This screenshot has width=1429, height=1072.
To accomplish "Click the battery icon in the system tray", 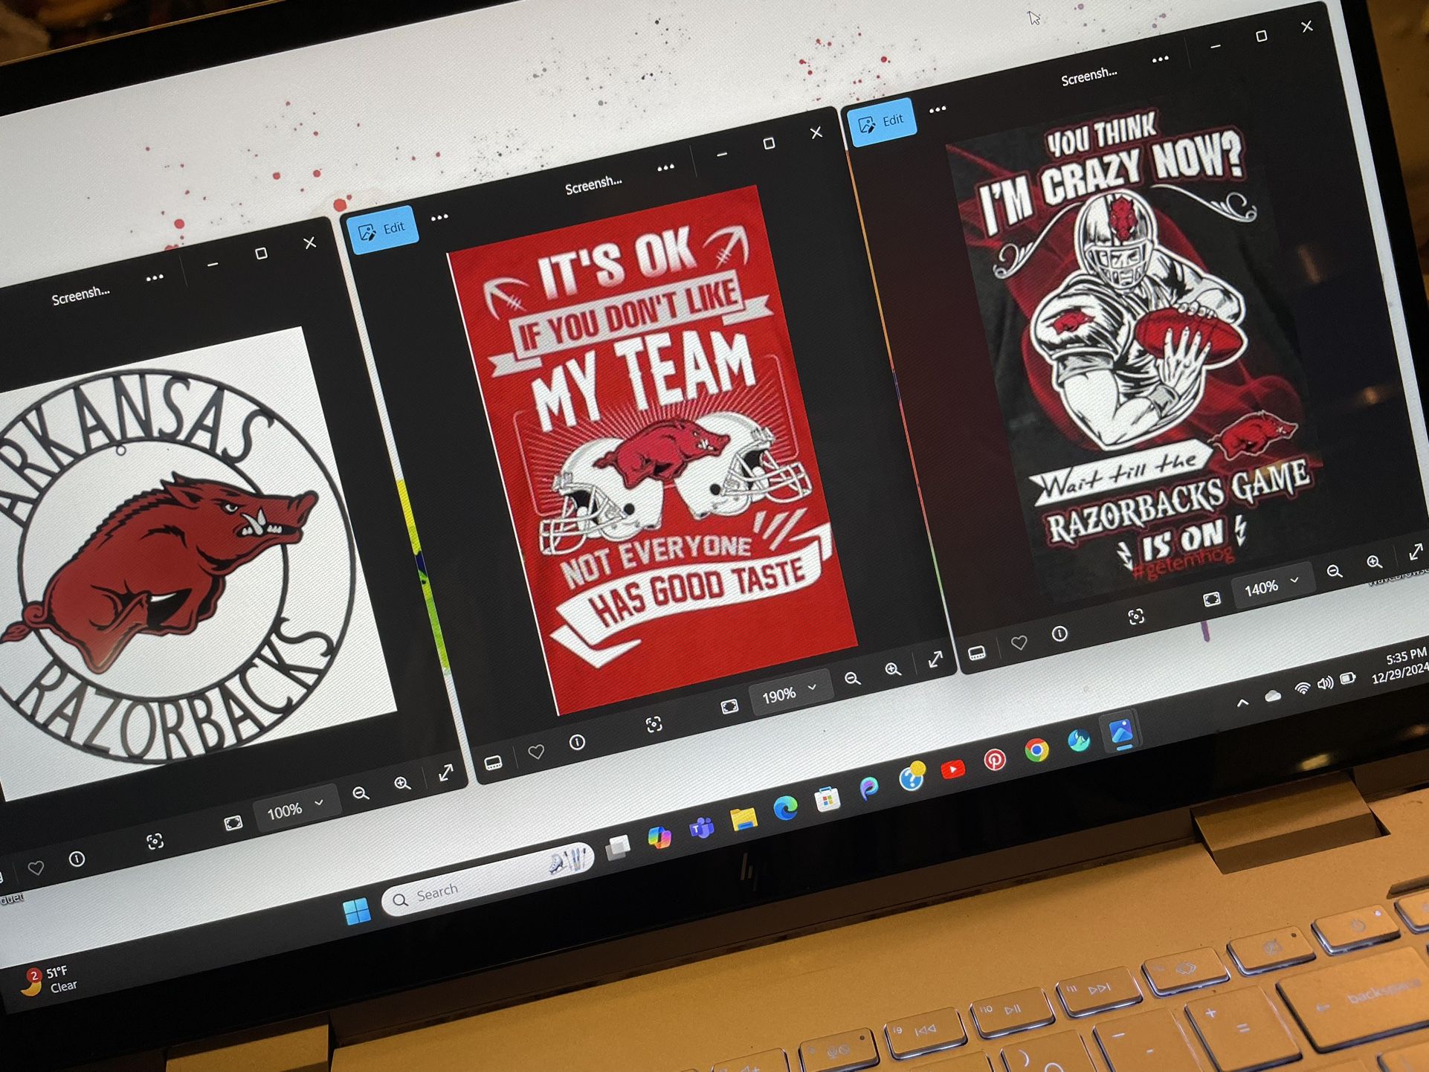I will (1347, 679).
